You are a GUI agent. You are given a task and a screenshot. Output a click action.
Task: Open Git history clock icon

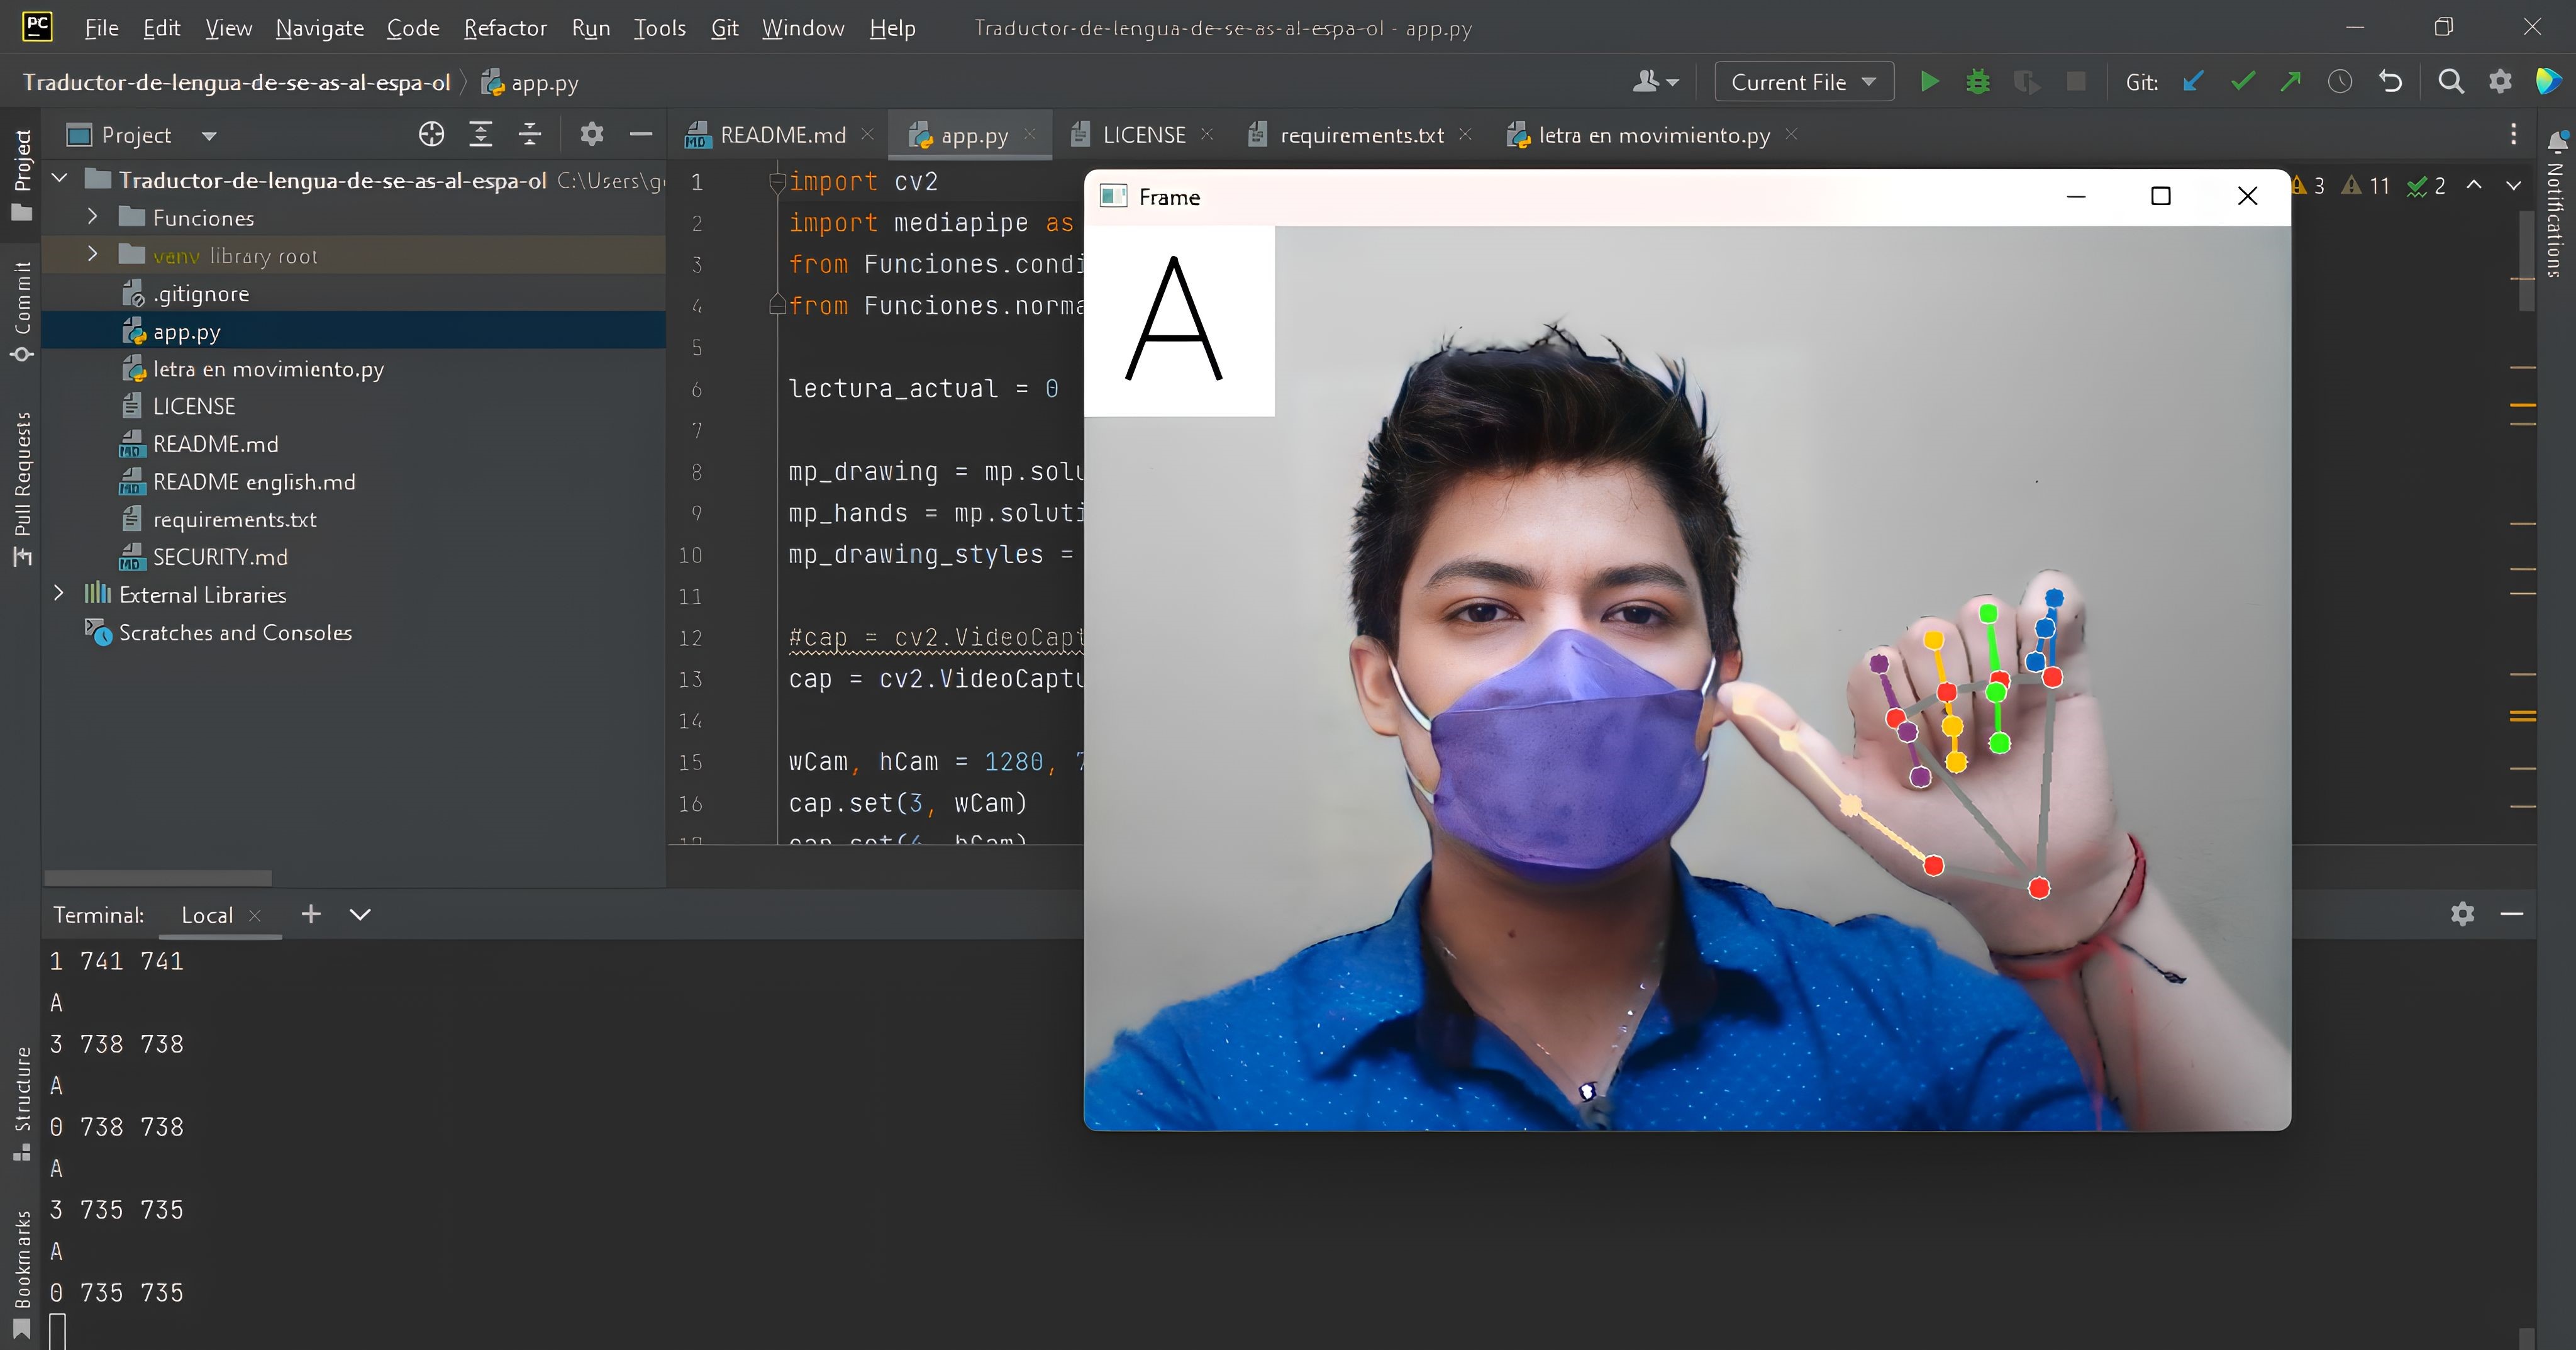pos(2340,82)
